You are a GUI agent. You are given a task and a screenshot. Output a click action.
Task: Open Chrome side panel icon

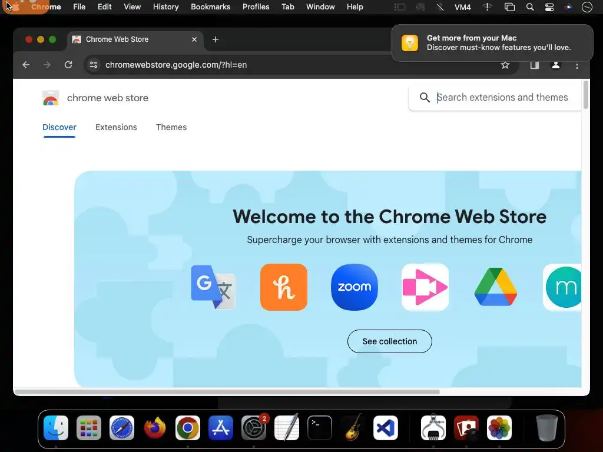(535, 65)
